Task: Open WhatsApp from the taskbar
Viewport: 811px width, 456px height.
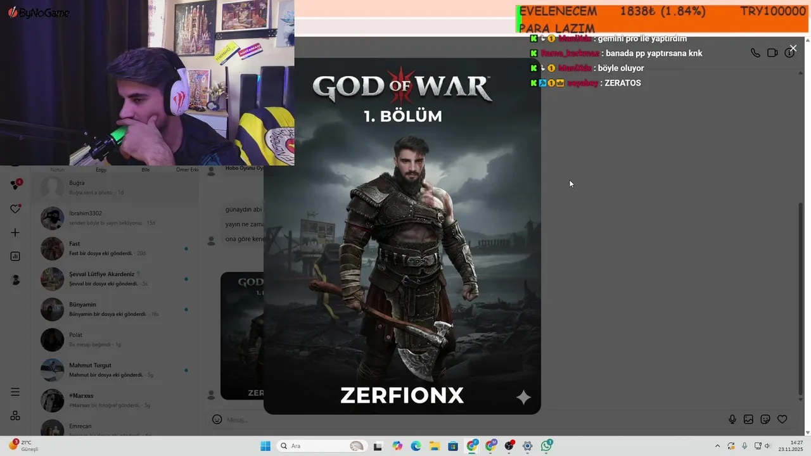Action: (546, 446)
